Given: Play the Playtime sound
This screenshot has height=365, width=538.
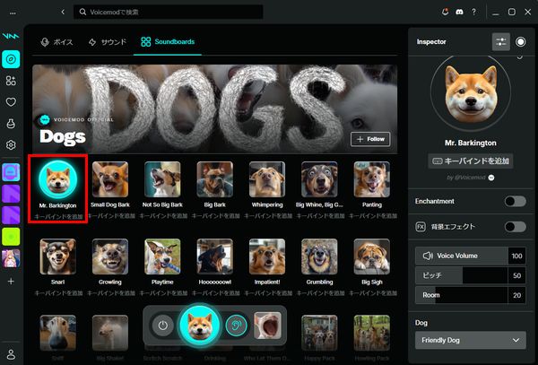Looking at the screenshot, I should coord(162,256).
